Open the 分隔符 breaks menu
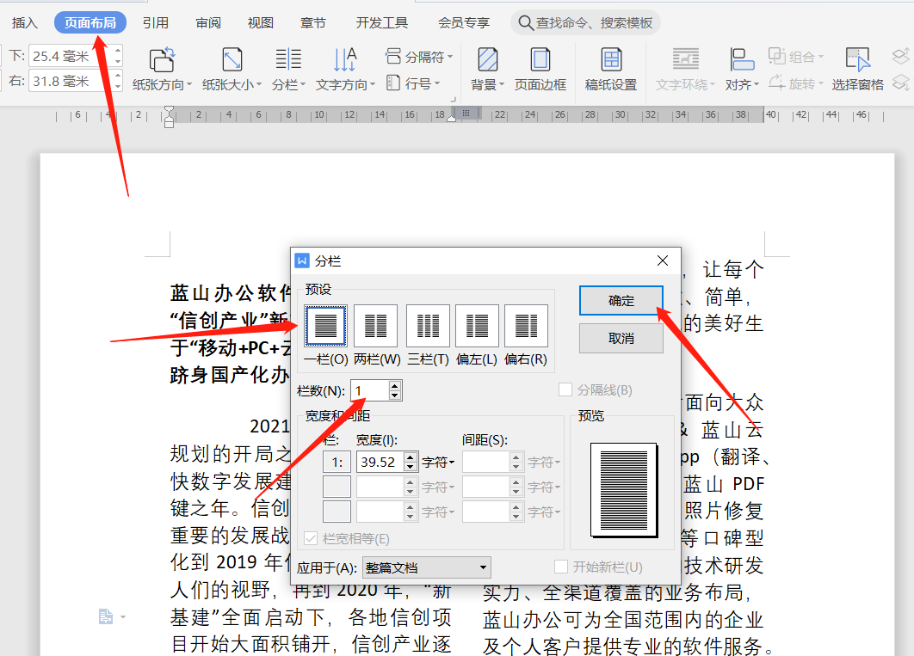Viewport: 914px width, 656px height. pos(418,57)
